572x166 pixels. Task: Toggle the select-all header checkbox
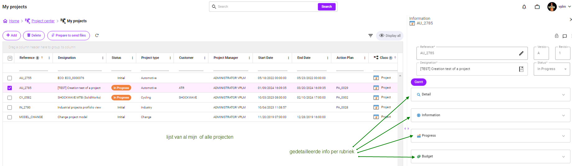coord(10,58)
